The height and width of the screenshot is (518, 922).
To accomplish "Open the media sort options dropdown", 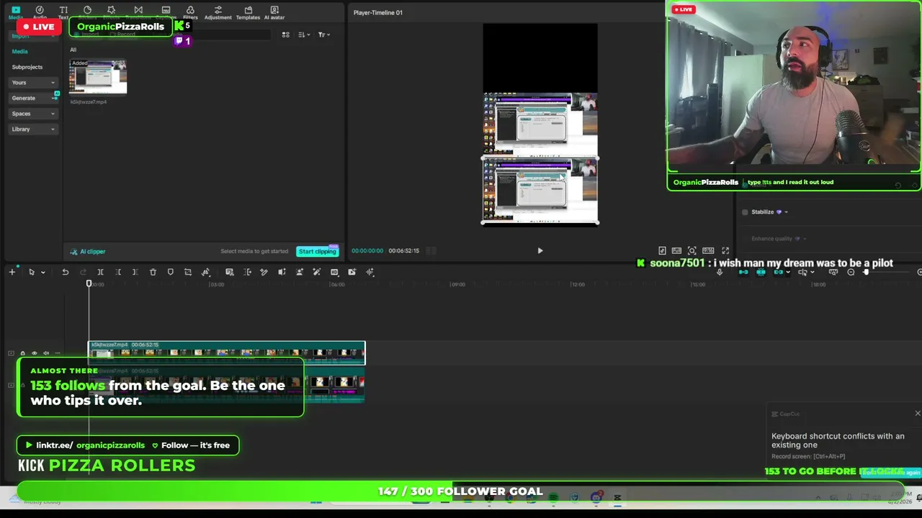I will coord(304,35).
